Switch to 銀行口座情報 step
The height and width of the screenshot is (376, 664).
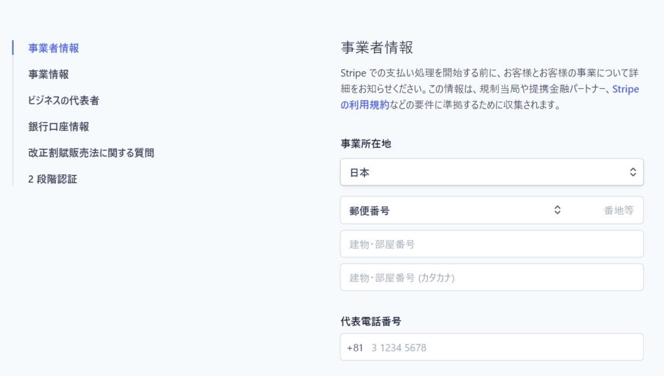pos(58,126)
